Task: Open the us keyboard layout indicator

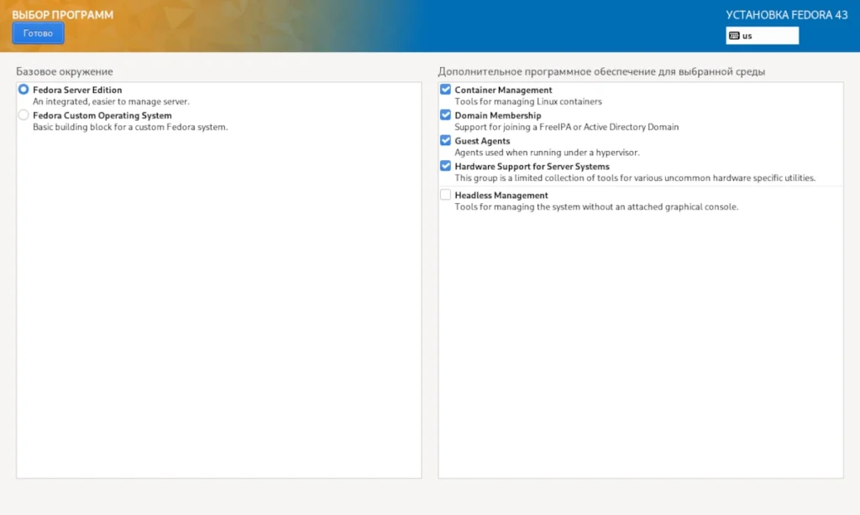Action: point(762,35)
